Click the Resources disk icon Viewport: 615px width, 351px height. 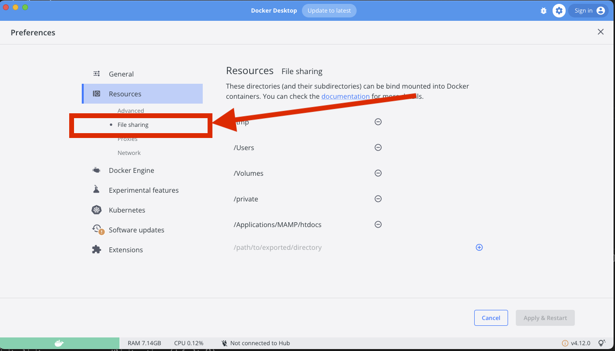[96, 93]
